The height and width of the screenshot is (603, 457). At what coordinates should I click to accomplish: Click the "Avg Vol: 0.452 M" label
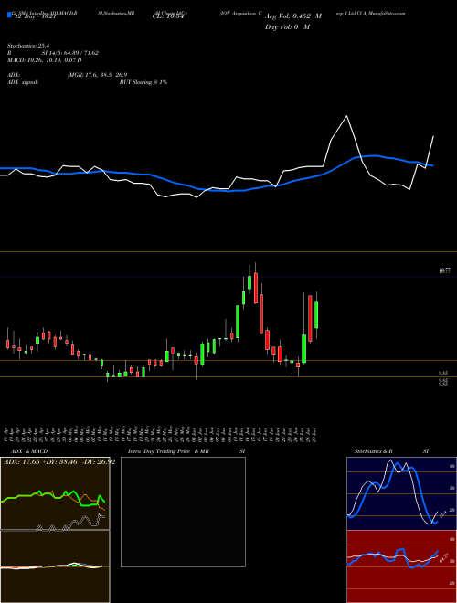pos(293,16)
